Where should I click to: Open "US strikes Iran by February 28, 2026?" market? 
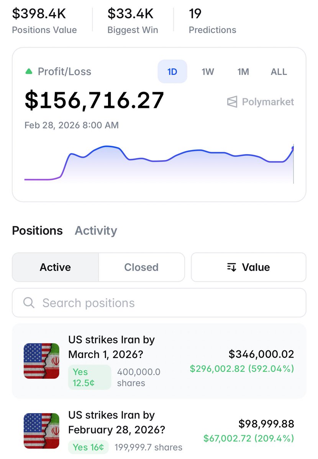[116, 422]
